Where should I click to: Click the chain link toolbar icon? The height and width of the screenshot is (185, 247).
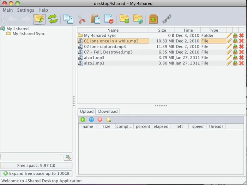tap(167, 19)
